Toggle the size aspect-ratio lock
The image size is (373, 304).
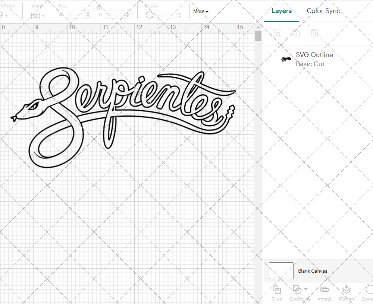[99, 7]
